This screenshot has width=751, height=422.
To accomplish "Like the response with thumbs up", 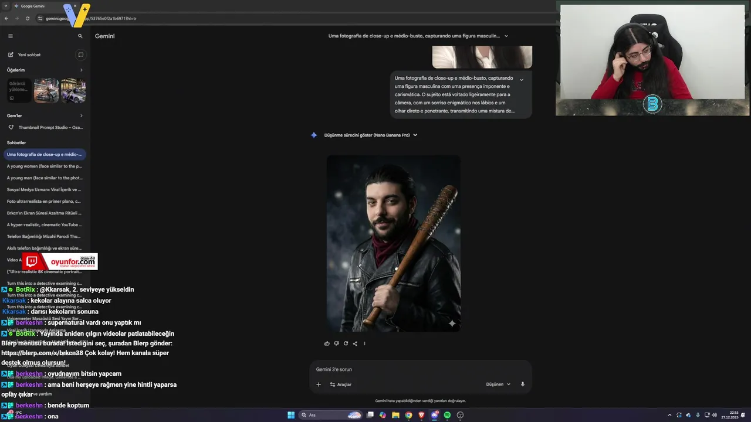I will (x=327, y=343).
